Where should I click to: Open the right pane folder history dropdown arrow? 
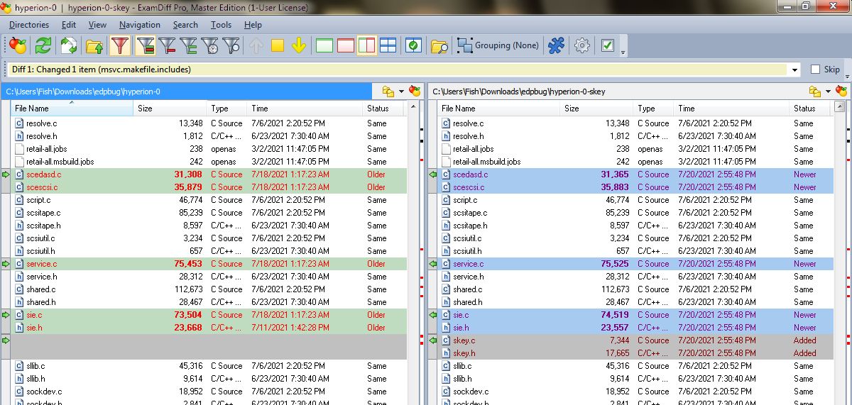click(x=829, y=91)
